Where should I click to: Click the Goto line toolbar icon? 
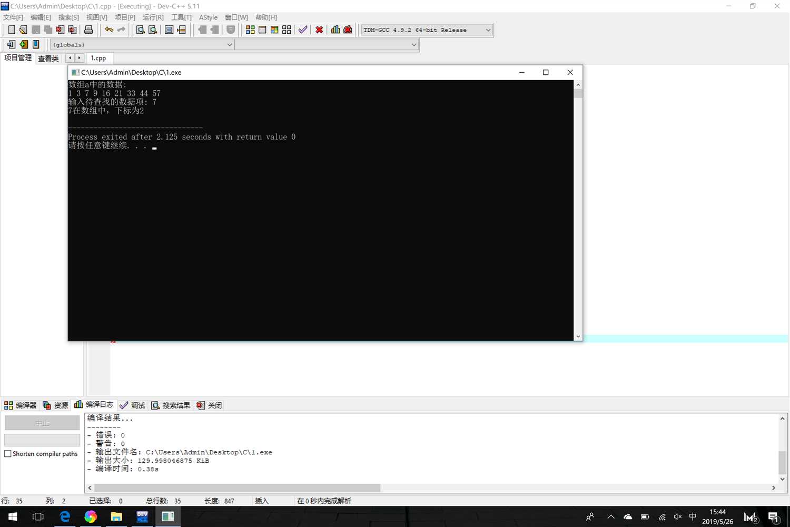coord(181,30)
